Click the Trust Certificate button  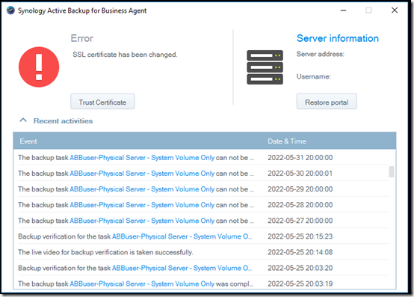point(102,102)
